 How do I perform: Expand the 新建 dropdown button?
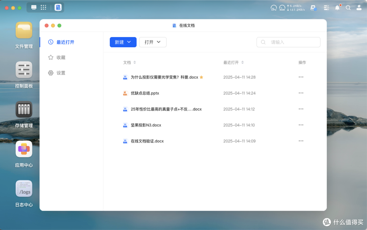[x=123, y=42]
